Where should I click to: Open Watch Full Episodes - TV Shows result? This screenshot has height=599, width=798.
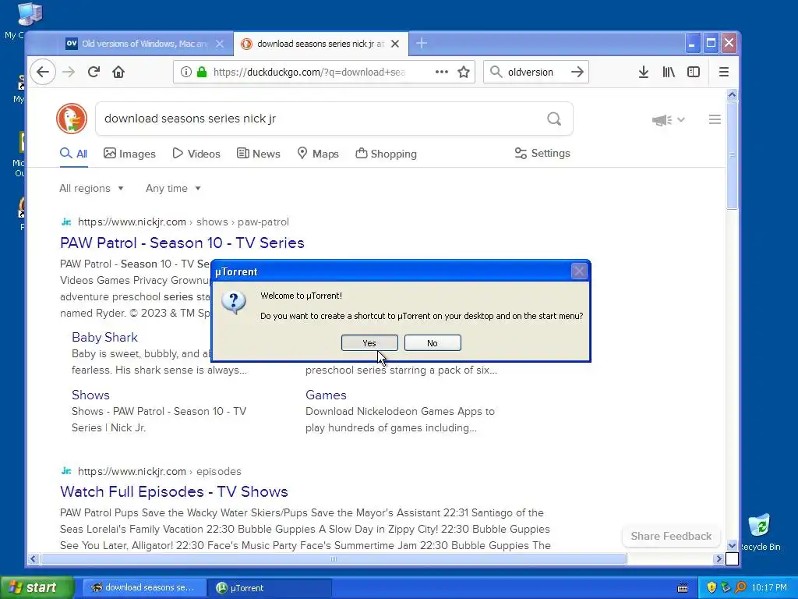pos(174,491)
